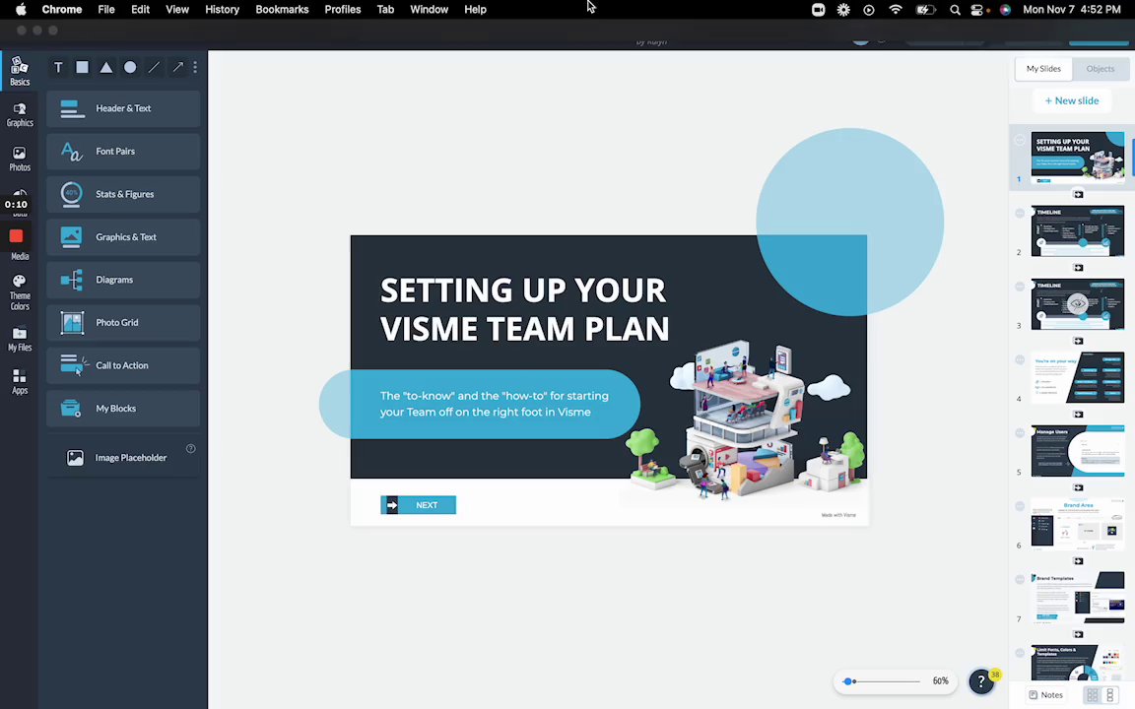Image resolution: width=1135 pixels, height=709 pixels.
Task: Open the help question mark bubble
Action: point(981,680)
